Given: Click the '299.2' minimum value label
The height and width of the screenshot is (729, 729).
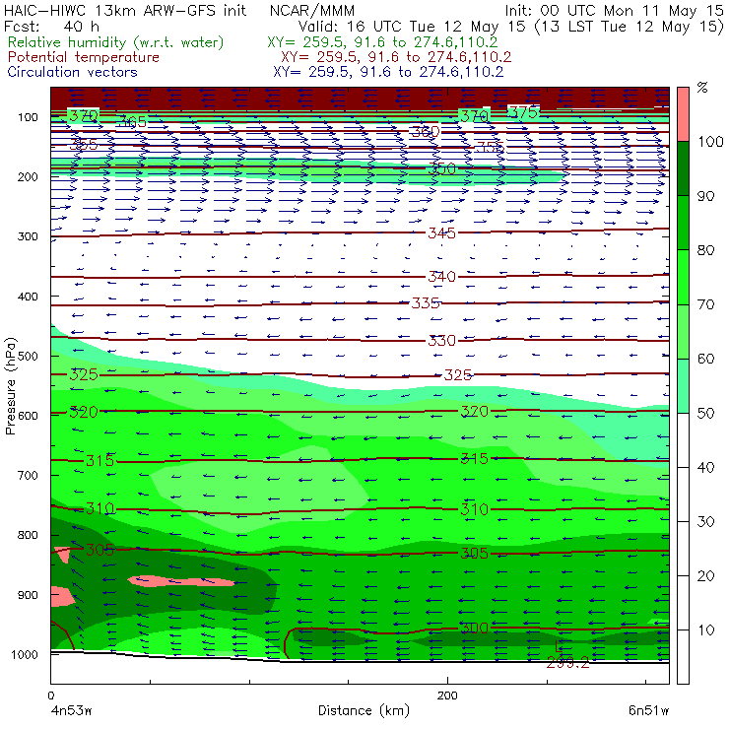Looking at the screenshot, I should tap(568, 663).
